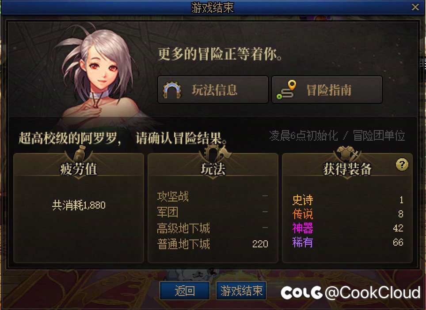
Task: Select the 高级地下城 row
Action: point(213,228)
